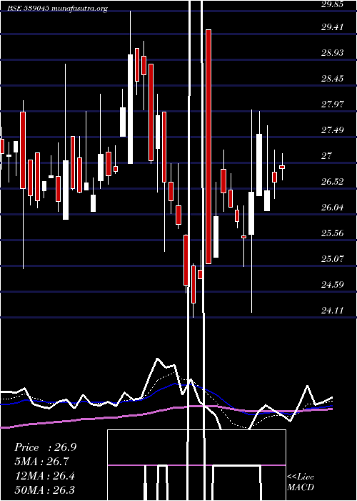The image size is (357, 501).
Task: Click the '12MA : 26.4' readout
Action: coord(45,476)
